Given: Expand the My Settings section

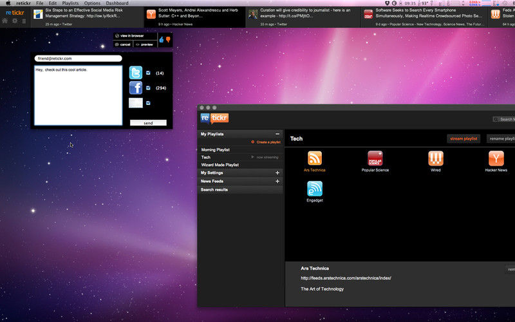Looking at the screenshot, I should coord(277,173).
